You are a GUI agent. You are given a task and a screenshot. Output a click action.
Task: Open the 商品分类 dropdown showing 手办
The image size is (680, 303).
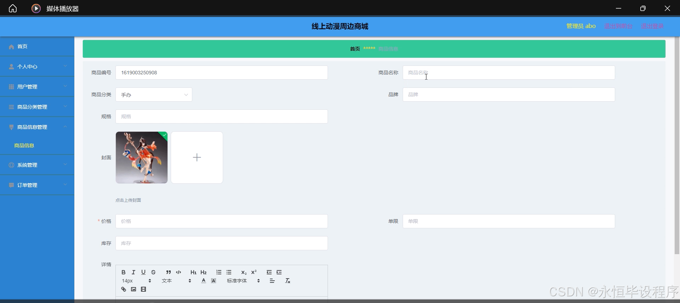click(154, 95)
